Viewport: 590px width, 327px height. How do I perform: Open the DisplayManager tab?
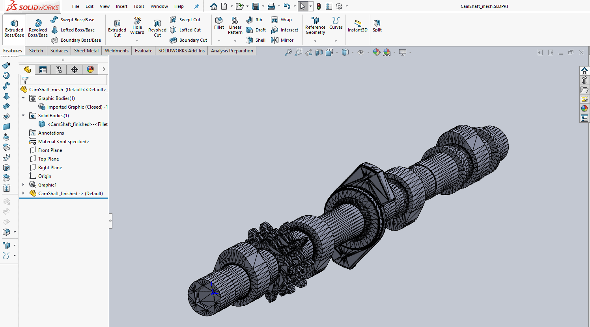click(90, 70)
